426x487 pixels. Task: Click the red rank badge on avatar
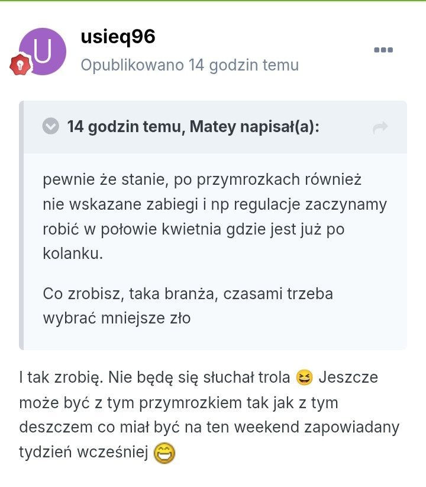pos(20,64)
